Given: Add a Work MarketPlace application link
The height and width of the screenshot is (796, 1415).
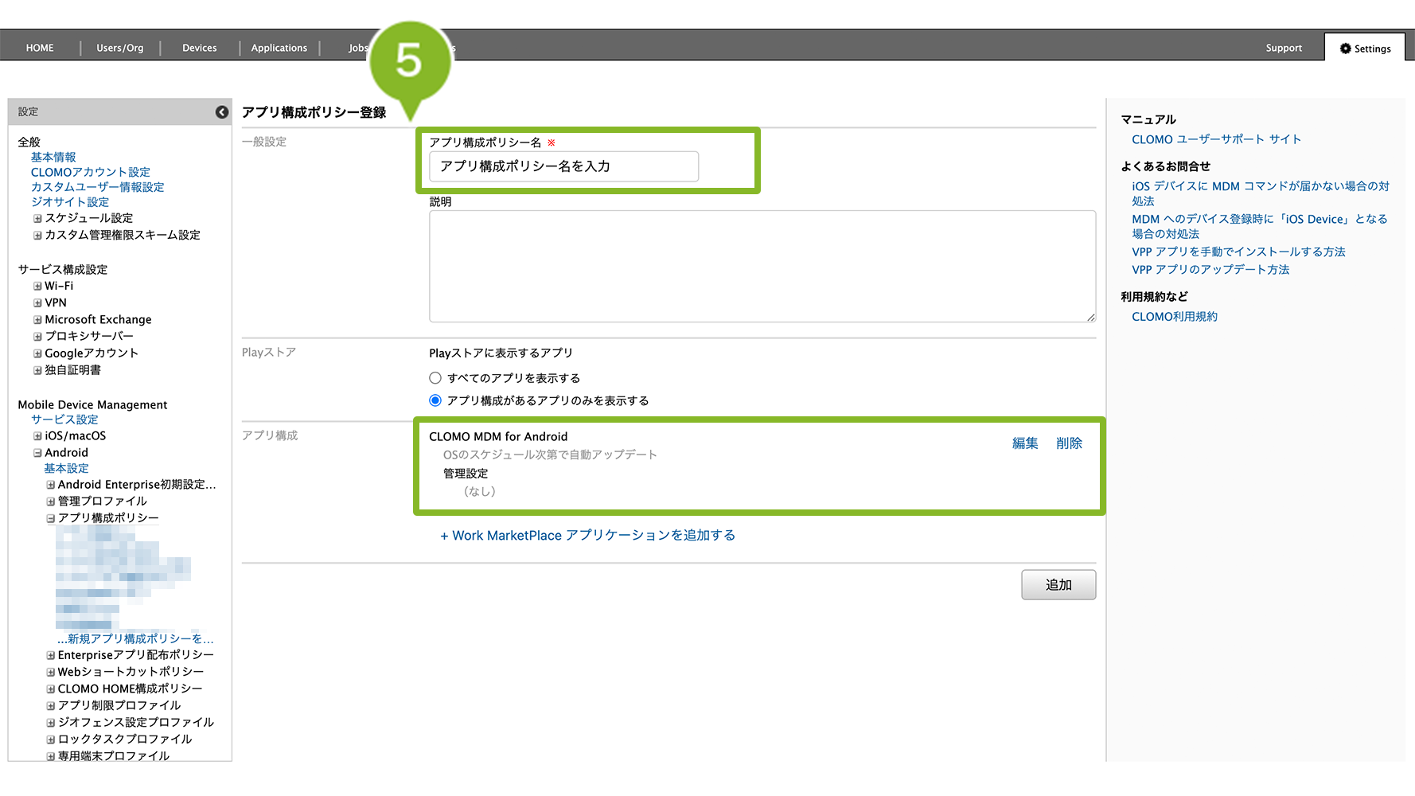Looking at the screenshot, I should [x=587, y=536].
